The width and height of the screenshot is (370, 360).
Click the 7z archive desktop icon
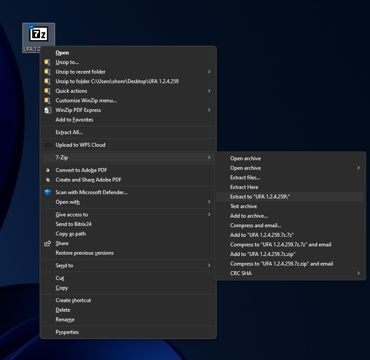[x=39, y=34]
